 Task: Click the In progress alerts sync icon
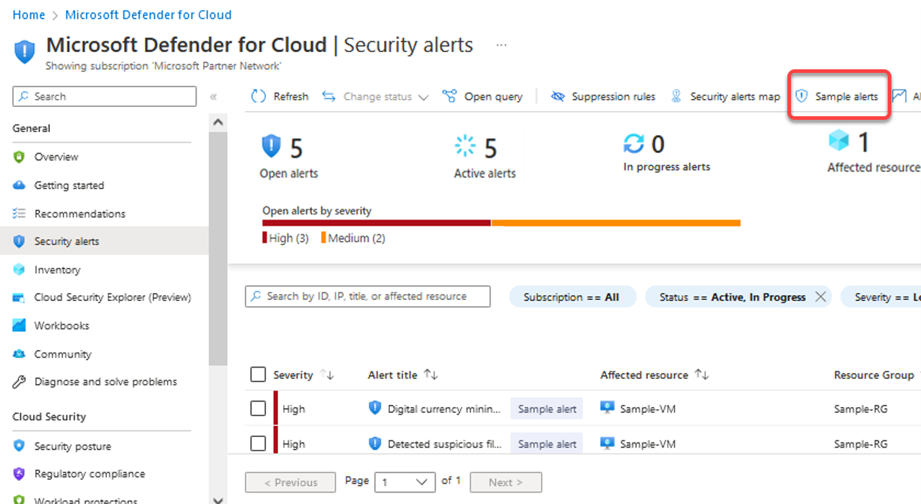[634, 143]
